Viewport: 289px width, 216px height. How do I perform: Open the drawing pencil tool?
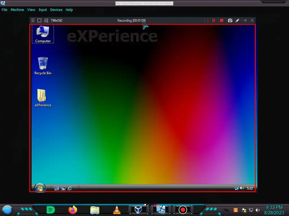(x=238, y=20)
